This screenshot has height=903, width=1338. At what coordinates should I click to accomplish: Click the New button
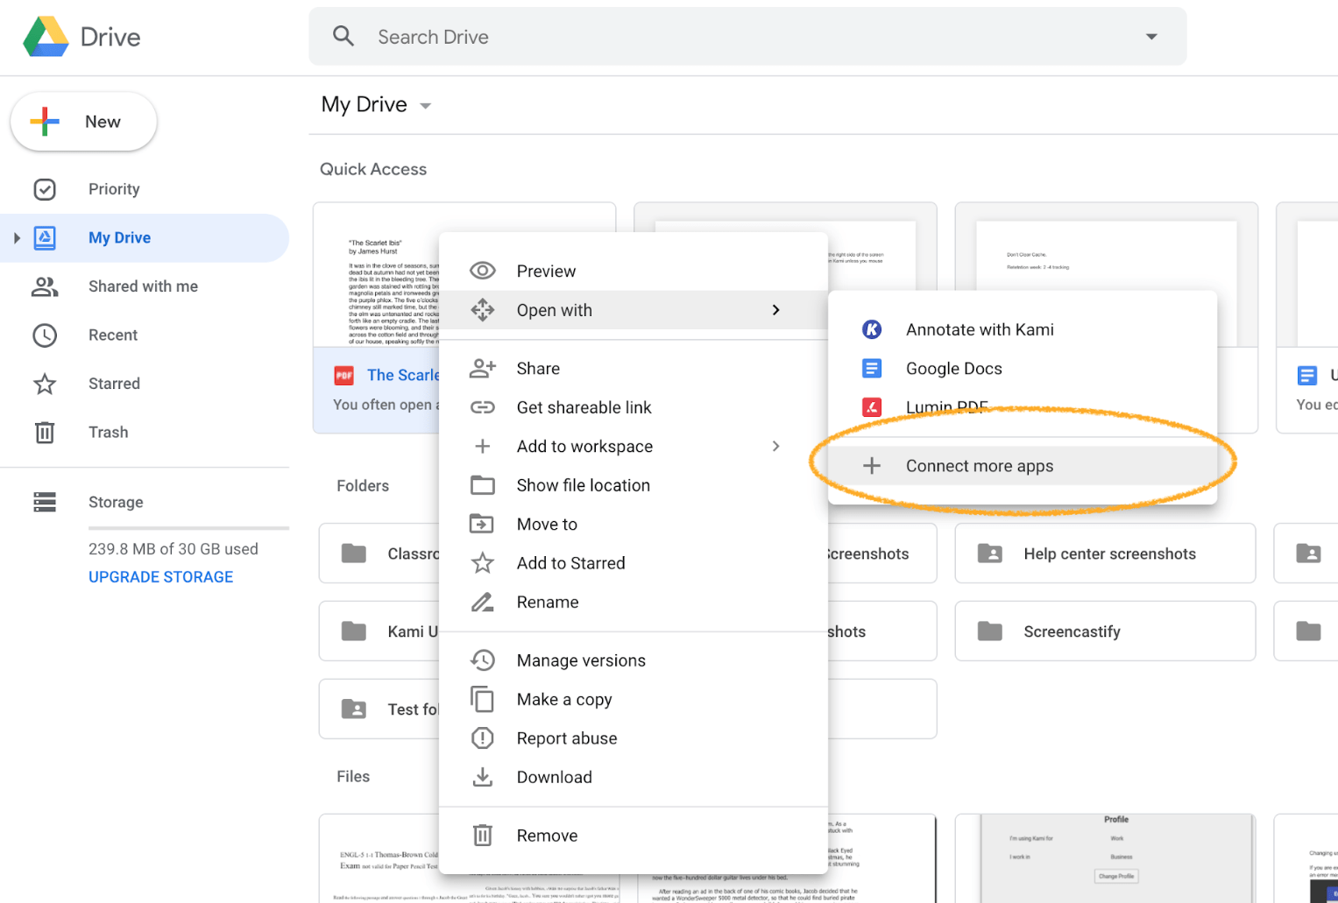(x=84, y=122)
